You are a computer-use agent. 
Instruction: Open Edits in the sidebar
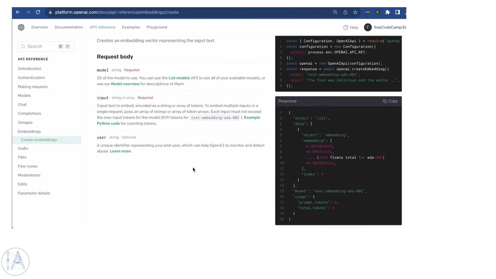click(22, 184)
